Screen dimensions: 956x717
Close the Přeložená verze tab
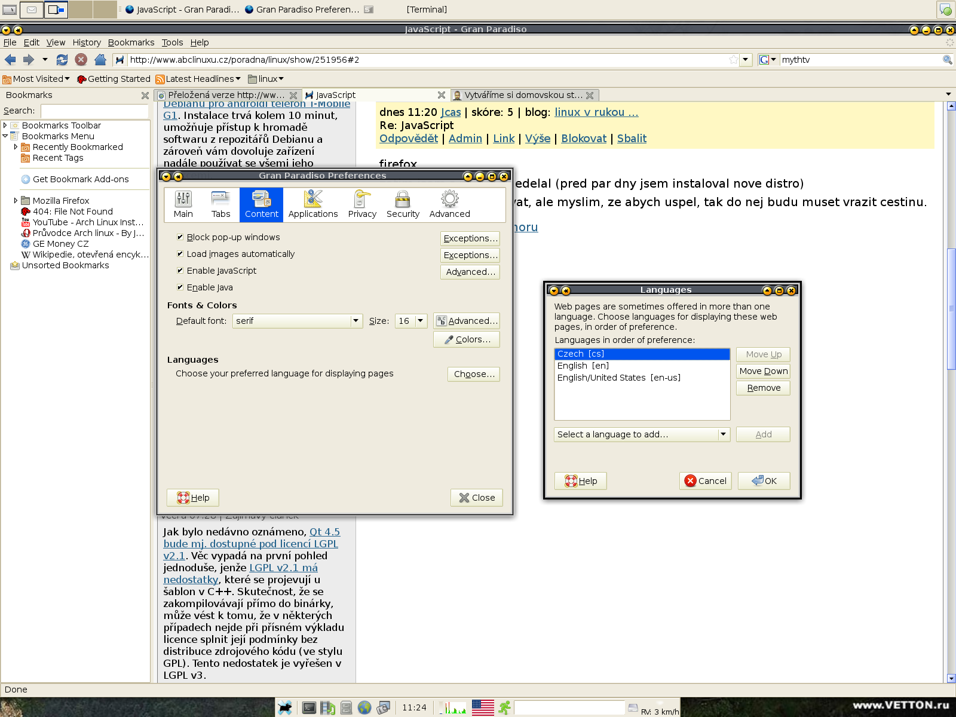click(x=293, y=96)
